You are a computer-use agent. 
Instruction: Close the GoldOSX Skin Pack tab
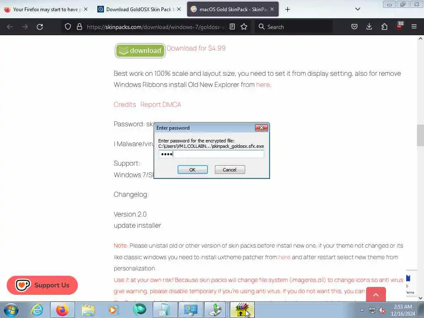pyautogui.click(x=179, y=9)
